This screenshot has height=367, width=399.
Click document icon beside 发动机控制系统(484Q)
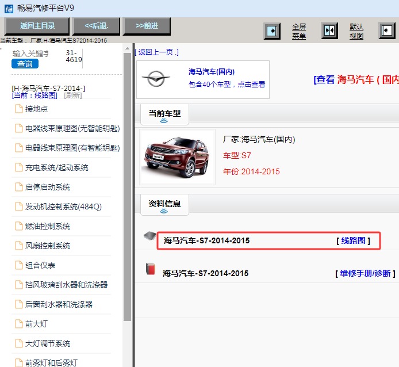tap(19, 207)
